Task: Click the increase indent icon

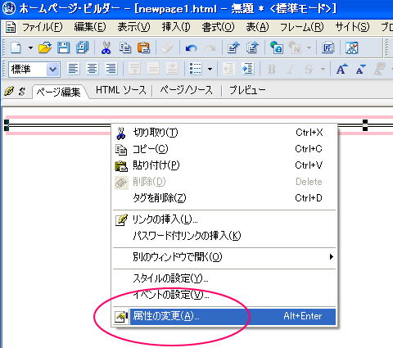Action: point(248,69)
